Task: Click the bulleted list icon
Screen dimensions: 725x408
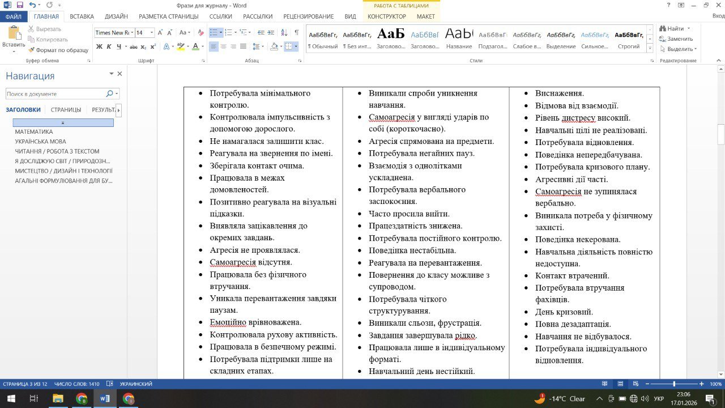Action: click(214, 32)
